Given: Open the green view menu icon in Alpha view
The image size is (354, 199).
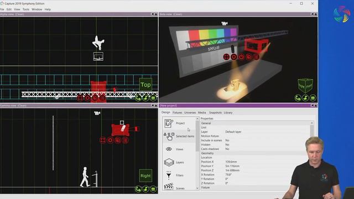Looking at the screenshot, I should pos(153,98).
